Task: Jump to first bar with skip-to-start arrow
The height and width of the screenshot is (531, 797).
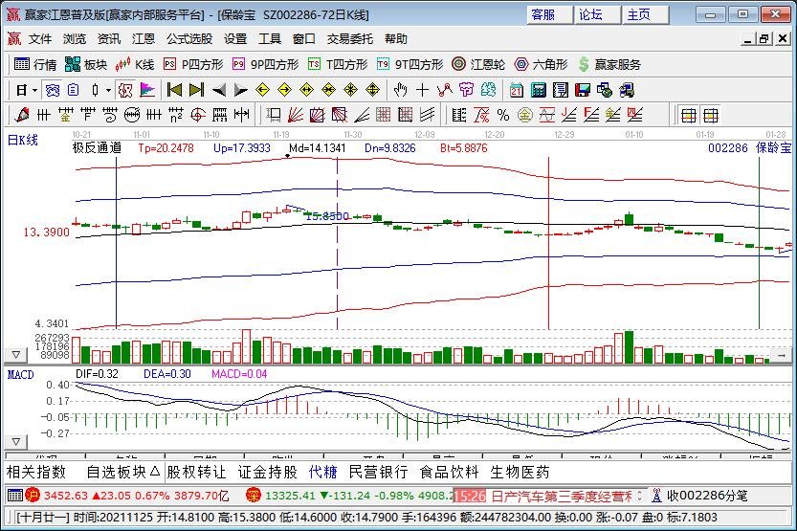Action: click(174, 91)
